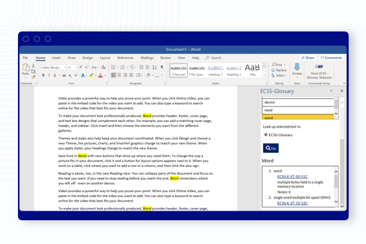Select the device entry in glossary list
This screenshot has width=366, height=244.
tap(298, 102)
